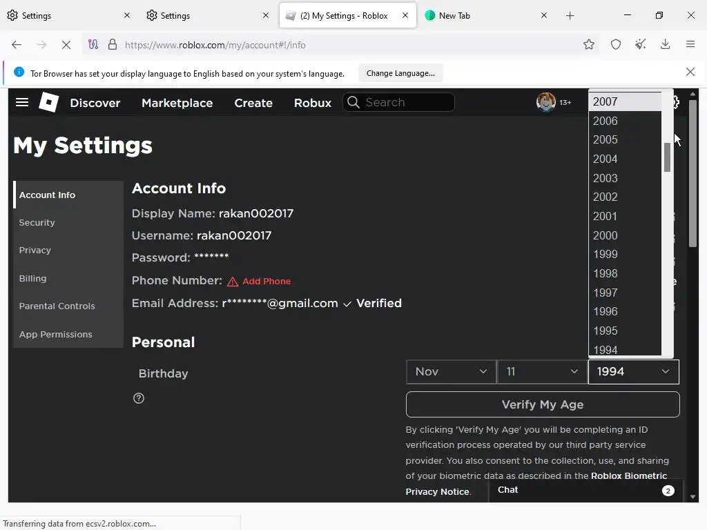Open Billing settings section
707x530 pixels.
click(68, 279)
